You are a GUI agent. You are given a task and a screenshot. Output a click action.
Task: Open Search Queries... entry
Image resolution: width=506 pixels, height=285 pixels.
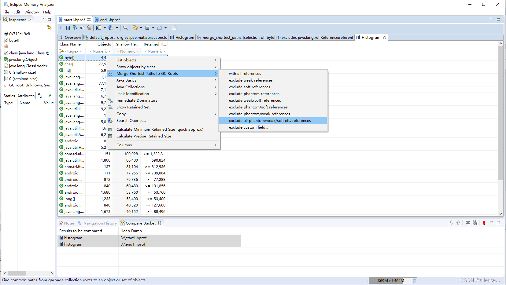point(163,121)
